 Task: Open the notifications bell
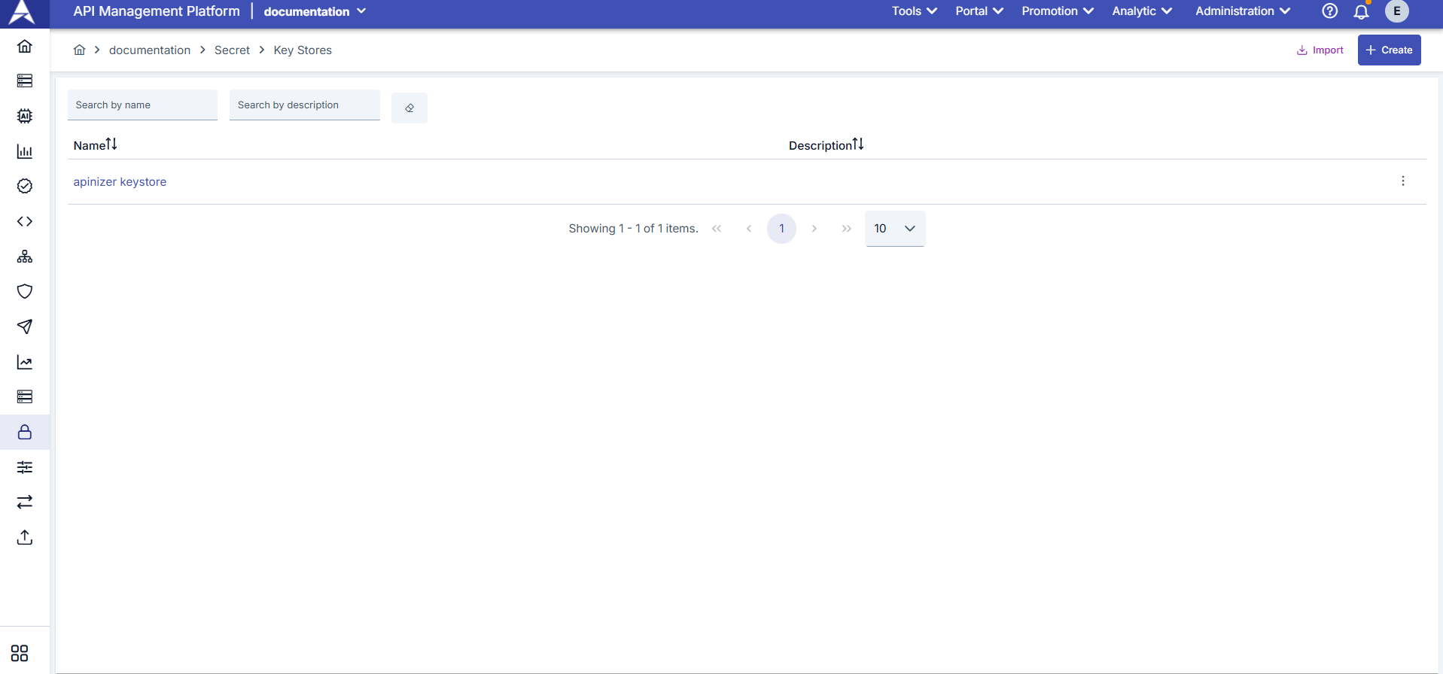click(1361, 11)
